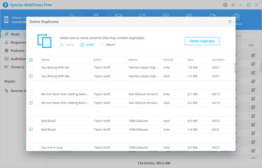Click the edit icon just below the Edit header
The image size is (262, 168).
253,55
